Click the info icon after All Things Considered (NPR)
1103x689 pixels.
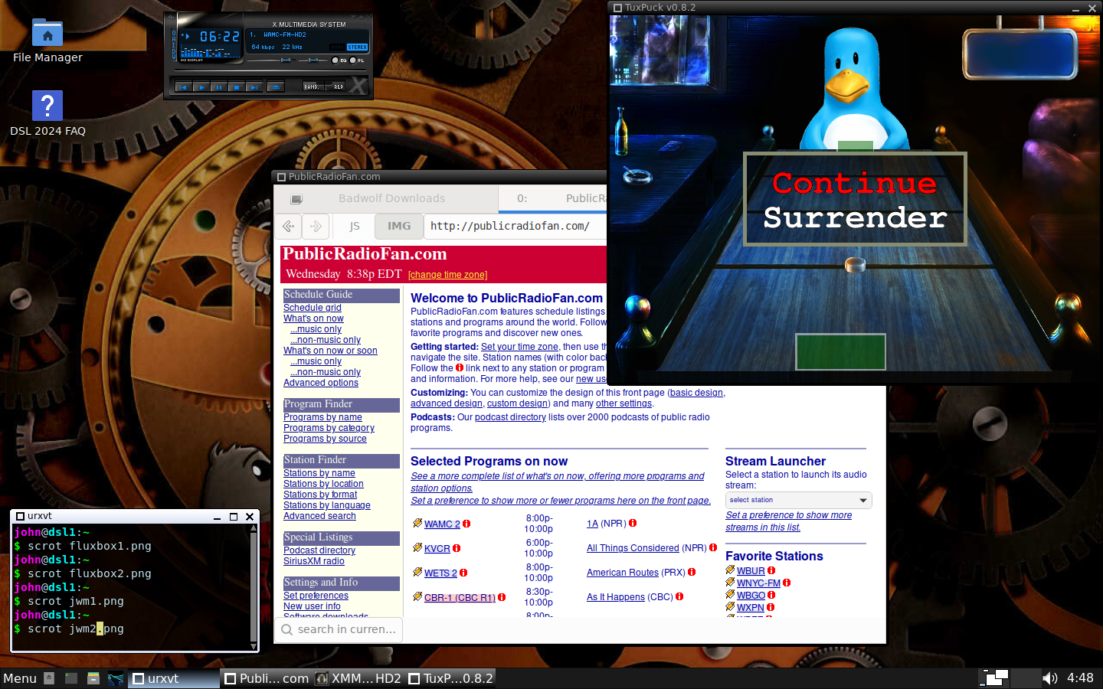713,547
